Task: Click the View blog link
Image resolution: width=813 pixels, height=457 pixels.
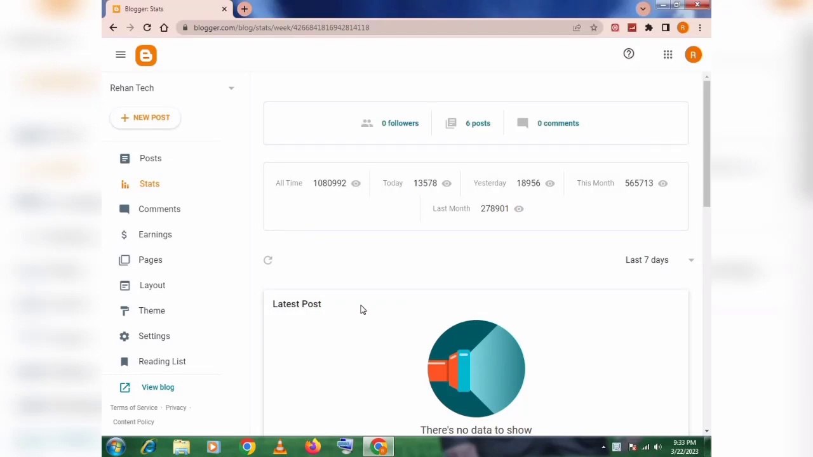Action: point(158,387)
